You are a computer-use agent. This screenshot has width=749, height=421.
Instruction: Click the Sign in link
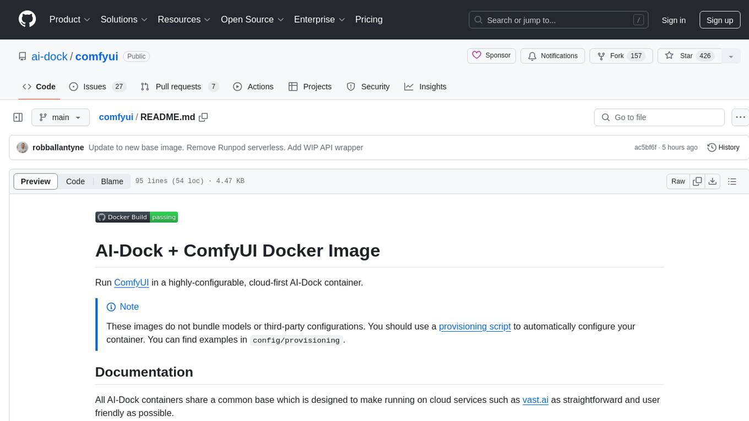click(674, 20)
